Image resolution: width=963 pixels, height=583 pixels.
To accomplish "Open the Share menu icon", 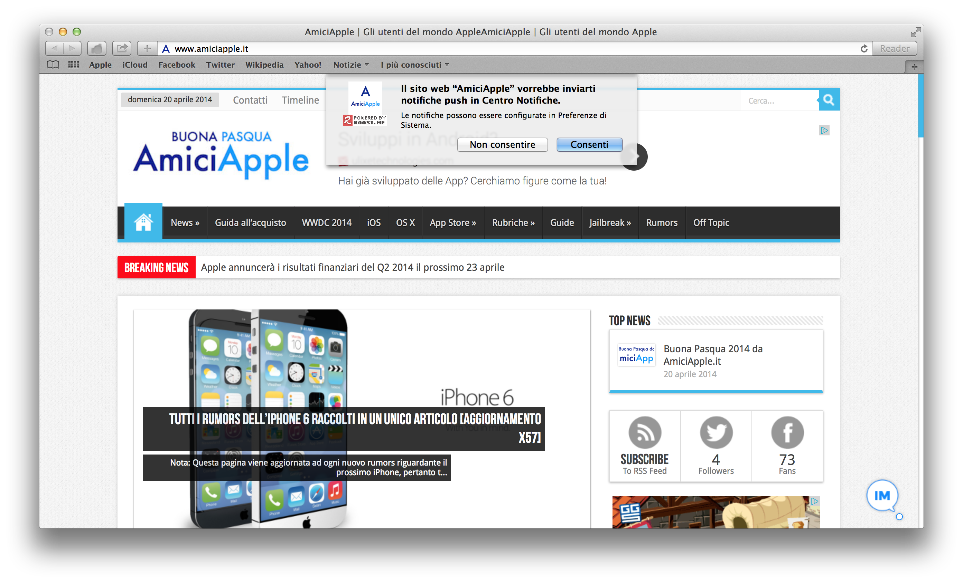I will coord(122,48).
